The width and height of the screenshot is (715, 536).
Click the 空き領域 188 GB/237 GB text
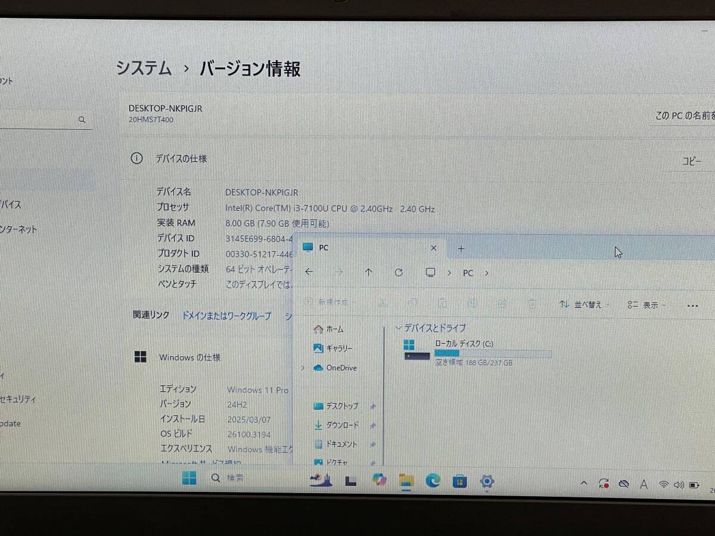474,363
